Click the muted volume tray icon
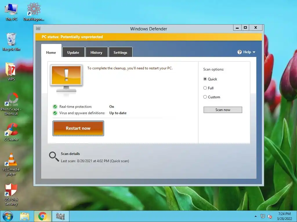 (x=269, y=216)
